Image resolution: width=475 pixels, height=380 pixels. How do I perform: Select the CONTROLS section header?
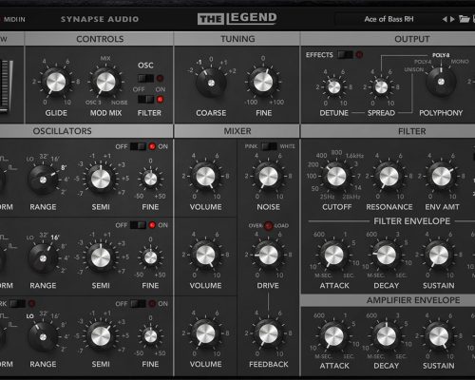click(x=100, y=39)
